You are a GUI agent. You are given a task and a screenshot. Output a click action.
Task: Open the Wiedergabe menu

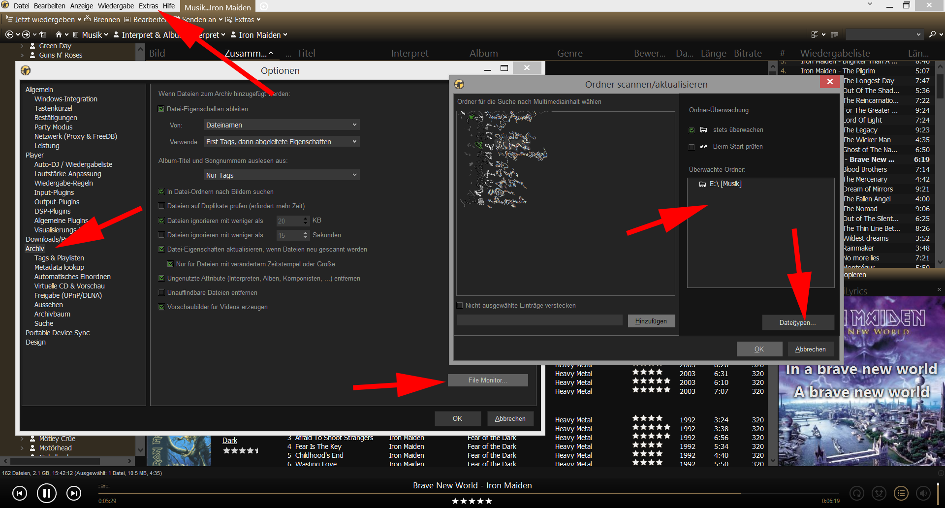point(116,6)
